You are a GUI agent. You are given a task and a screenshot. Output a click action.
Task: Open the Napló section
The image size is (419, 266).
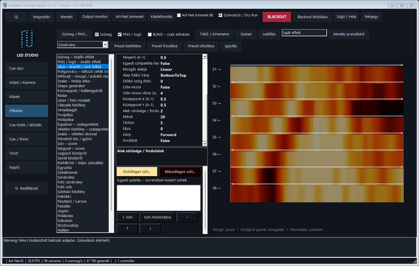27,168
